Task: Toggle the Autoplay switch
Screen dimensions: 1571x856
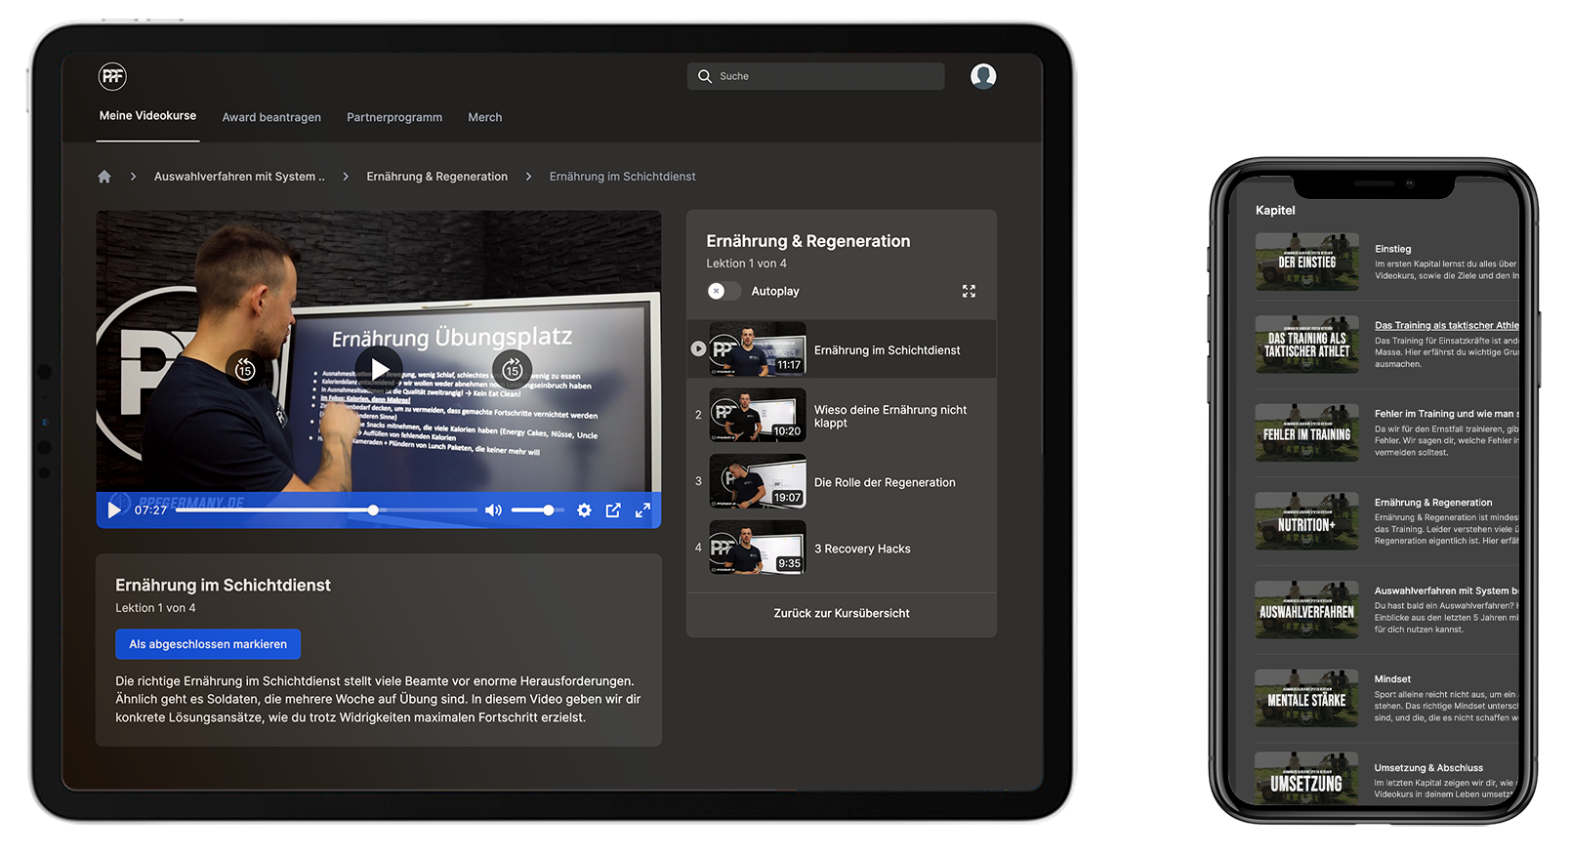Action: click(x=723, y=291)
